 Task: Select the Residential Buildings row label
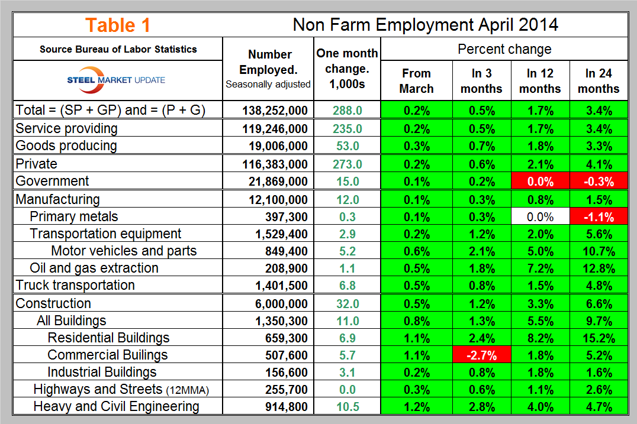pyautogui.click(x=108, y=338)
